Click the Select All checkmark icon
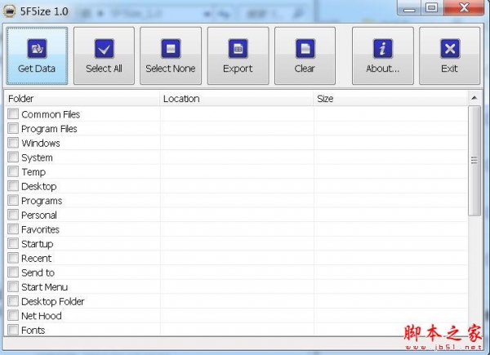Image resolution: width=490 pixels, height=355 pixels. tap(104, 48)
